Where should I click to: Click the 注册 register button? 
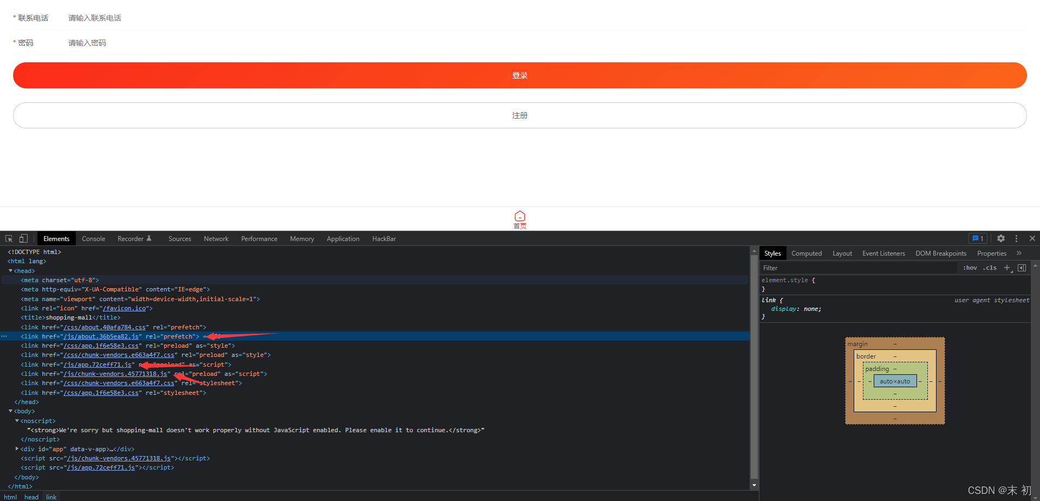pos(520,115)
